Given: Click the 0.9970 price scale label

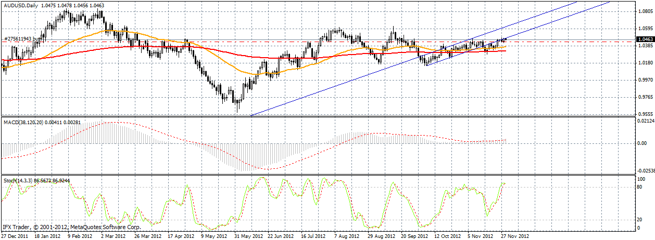Looking at the screenshot, I should (646, 80).
